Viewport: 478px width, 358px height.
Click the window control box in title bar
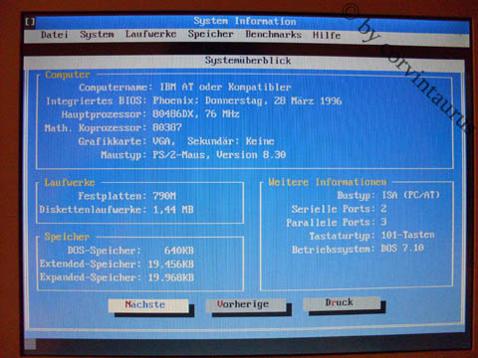click(30, 22)
